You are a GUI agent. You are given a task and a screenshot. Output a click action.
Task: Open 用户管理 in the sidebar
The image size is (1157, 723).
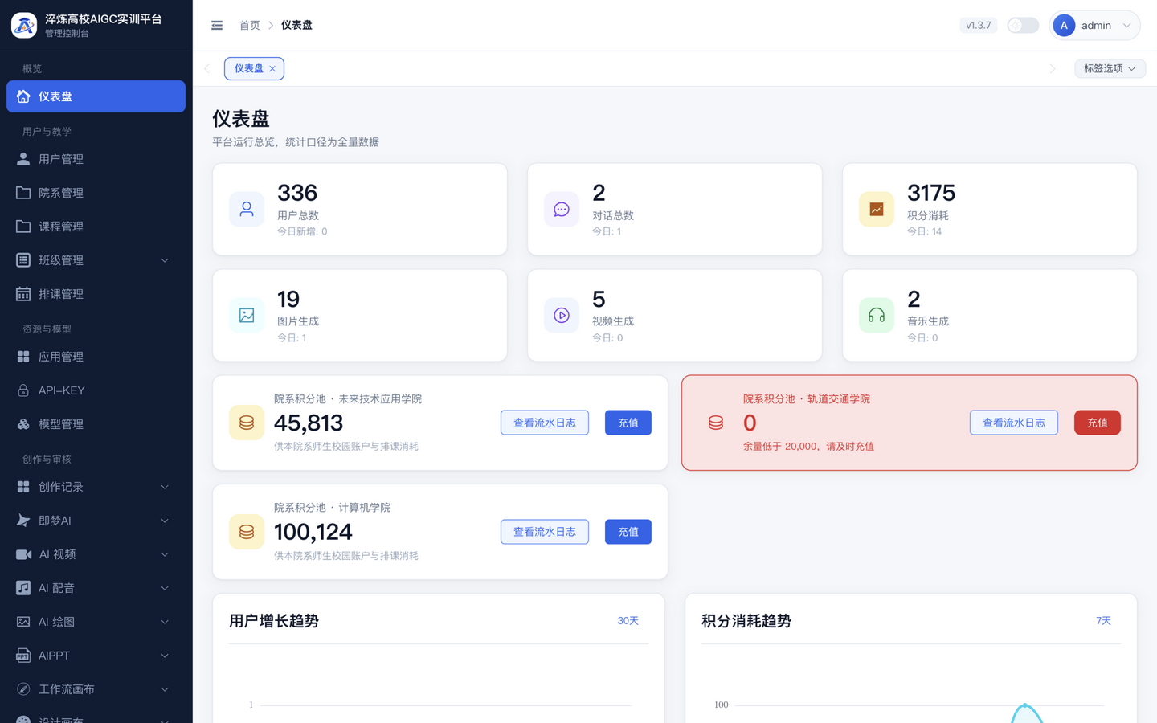tap(96, 159)
